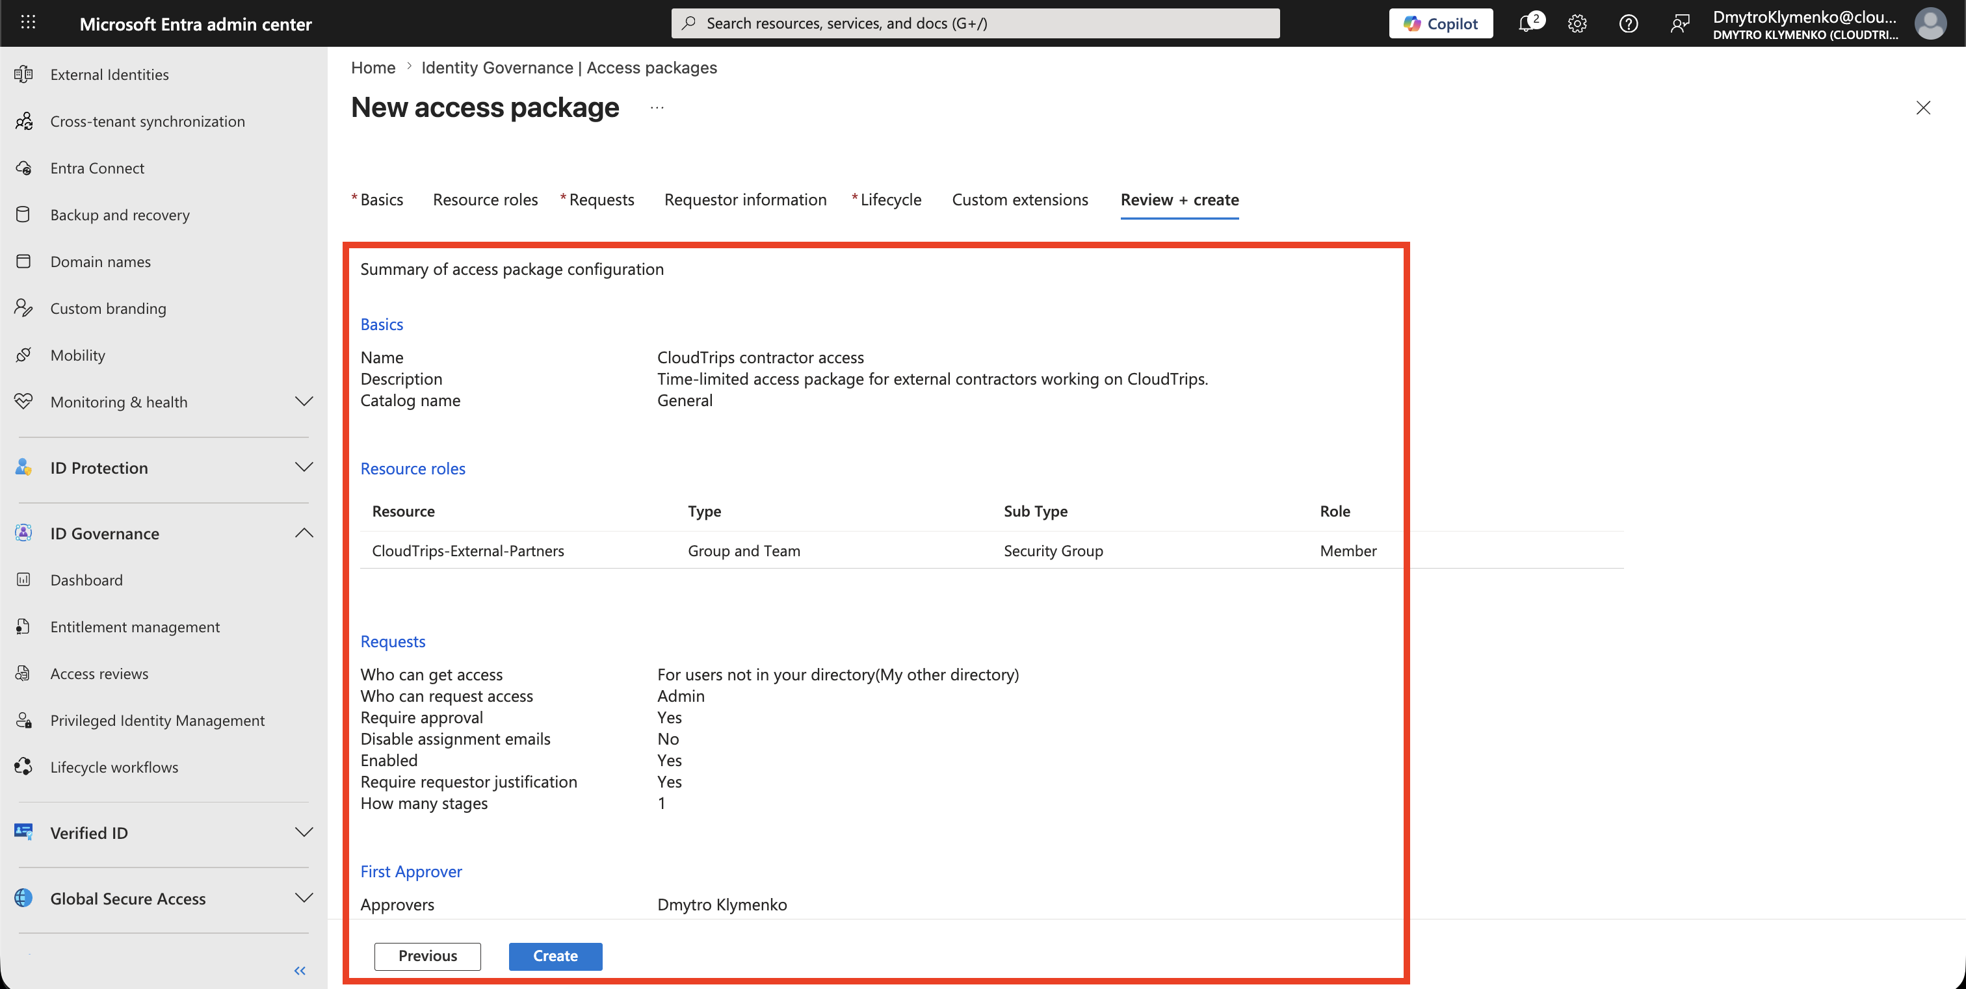Click the ID Governance icon
This screenshot has height=989, width=1966.
pyautogui.click(x=23, y=533)
